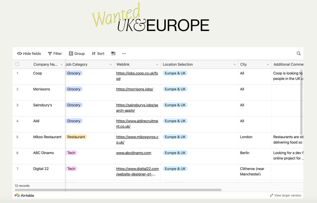
Task: Click the Airtable logo
Action: click(24, 195)
